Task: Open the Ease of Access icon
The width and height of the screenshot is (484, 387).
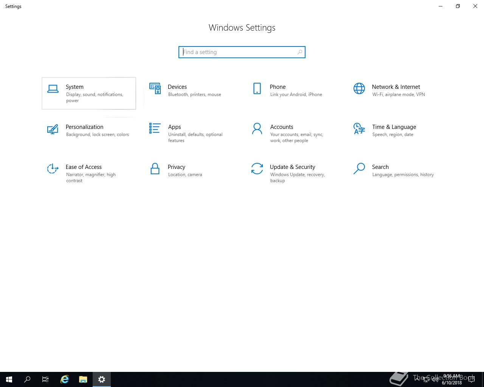Action: 53,169
